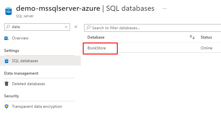Open the Overview menu item
The image size is (221, 118).
(20, 38)
